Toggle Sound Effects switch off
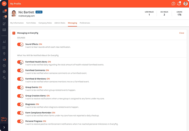 pyautogui.click(x=20, y=44)
